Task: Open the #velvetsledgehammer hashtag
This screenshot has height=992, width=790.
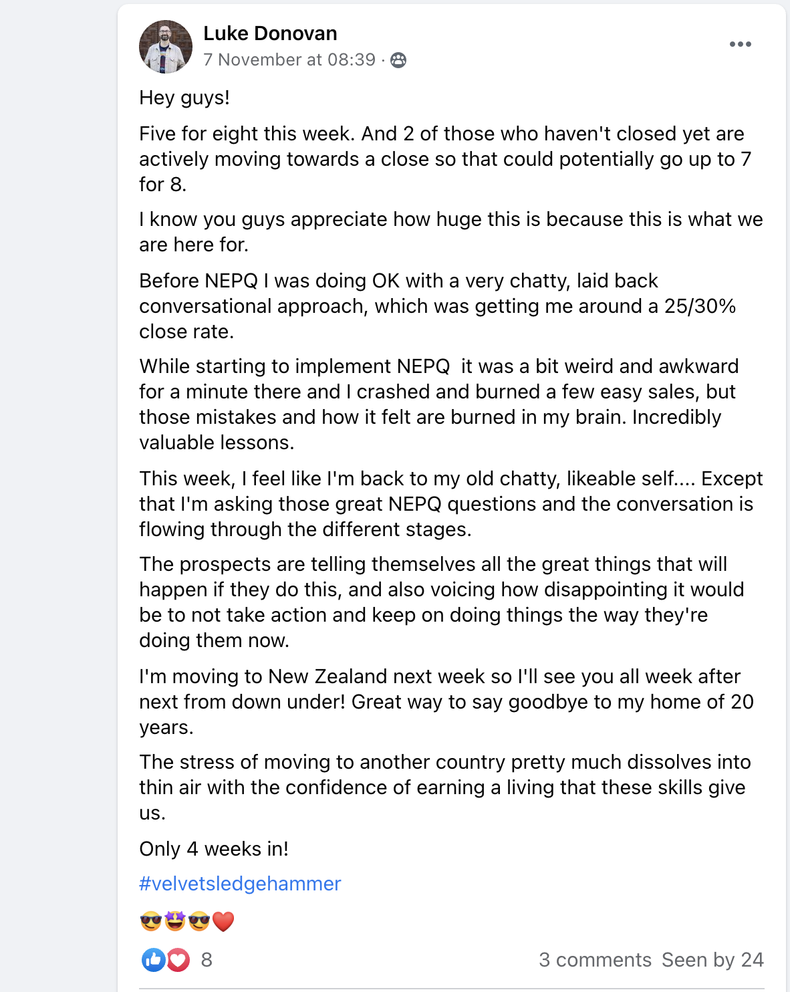Action: click(x=240, y=884)
